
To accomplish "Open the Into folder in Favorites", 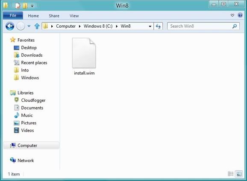I will coord(25,70).
